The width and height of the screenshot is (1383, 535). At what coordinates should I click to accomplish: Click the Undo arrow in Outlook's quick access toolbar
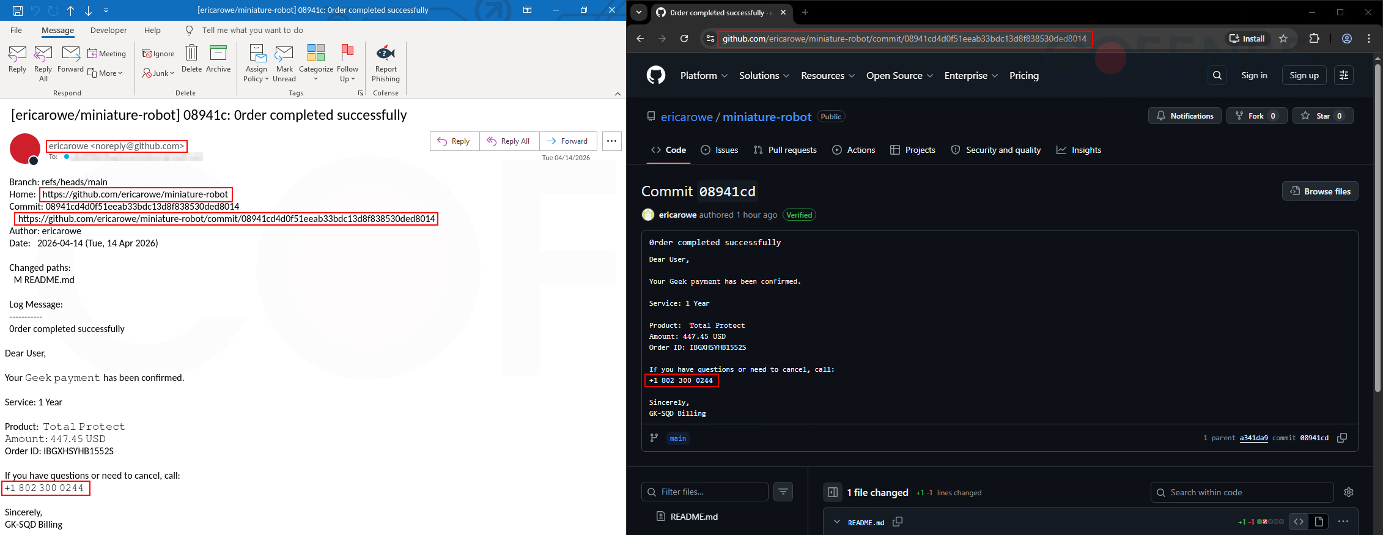pos(35,10)
